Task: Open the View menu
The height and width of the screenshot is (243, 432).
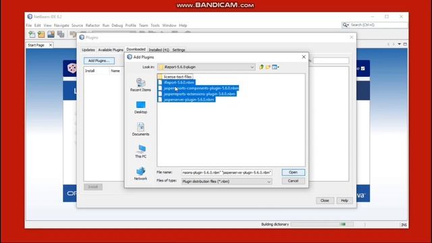Action: pyautogui.click(x=47, y=26)
